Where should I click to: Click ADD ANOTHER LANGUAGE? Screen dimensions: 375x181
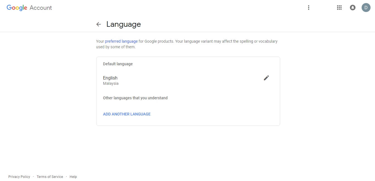127,114
